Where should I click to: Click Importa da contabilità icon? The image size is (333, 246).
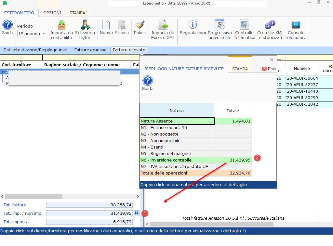coord(61,30)
